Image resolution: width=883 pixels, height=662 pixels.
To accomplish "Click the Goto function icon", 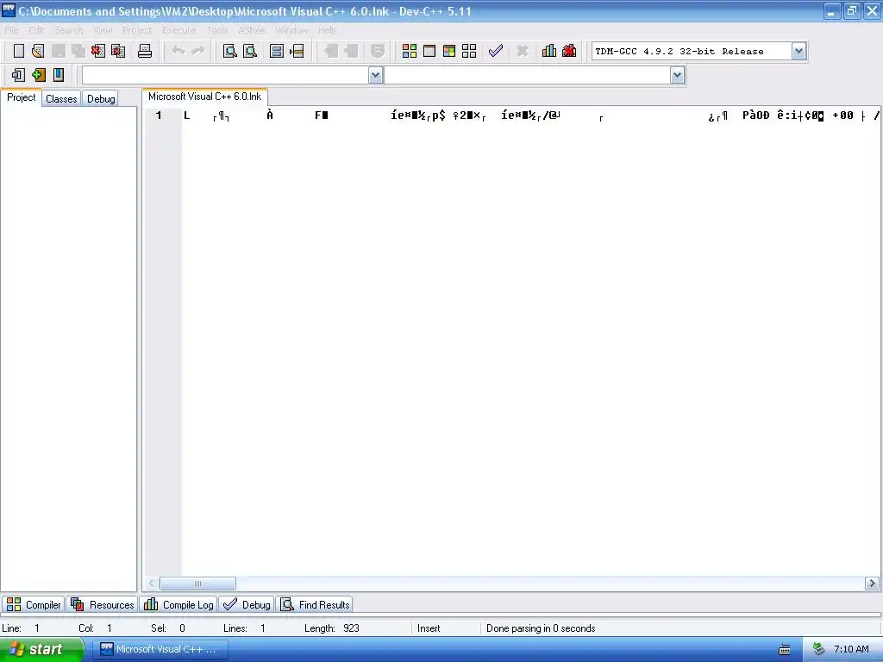I will pyautogui.click(x=277, y=51).
